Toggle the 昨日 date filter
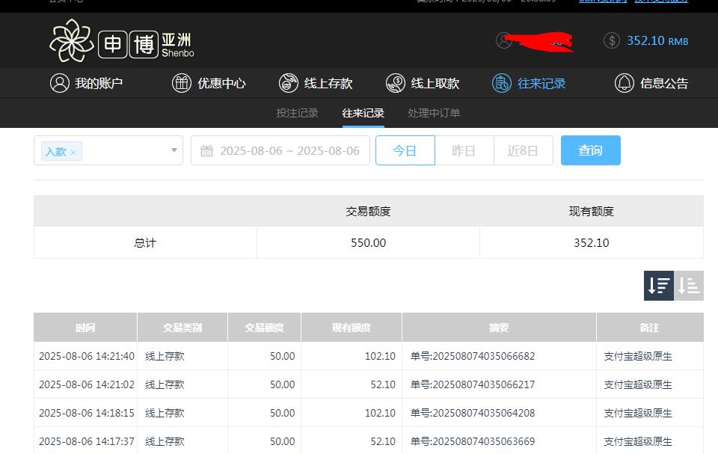This screenshot has width=718, height=454. 463,150
